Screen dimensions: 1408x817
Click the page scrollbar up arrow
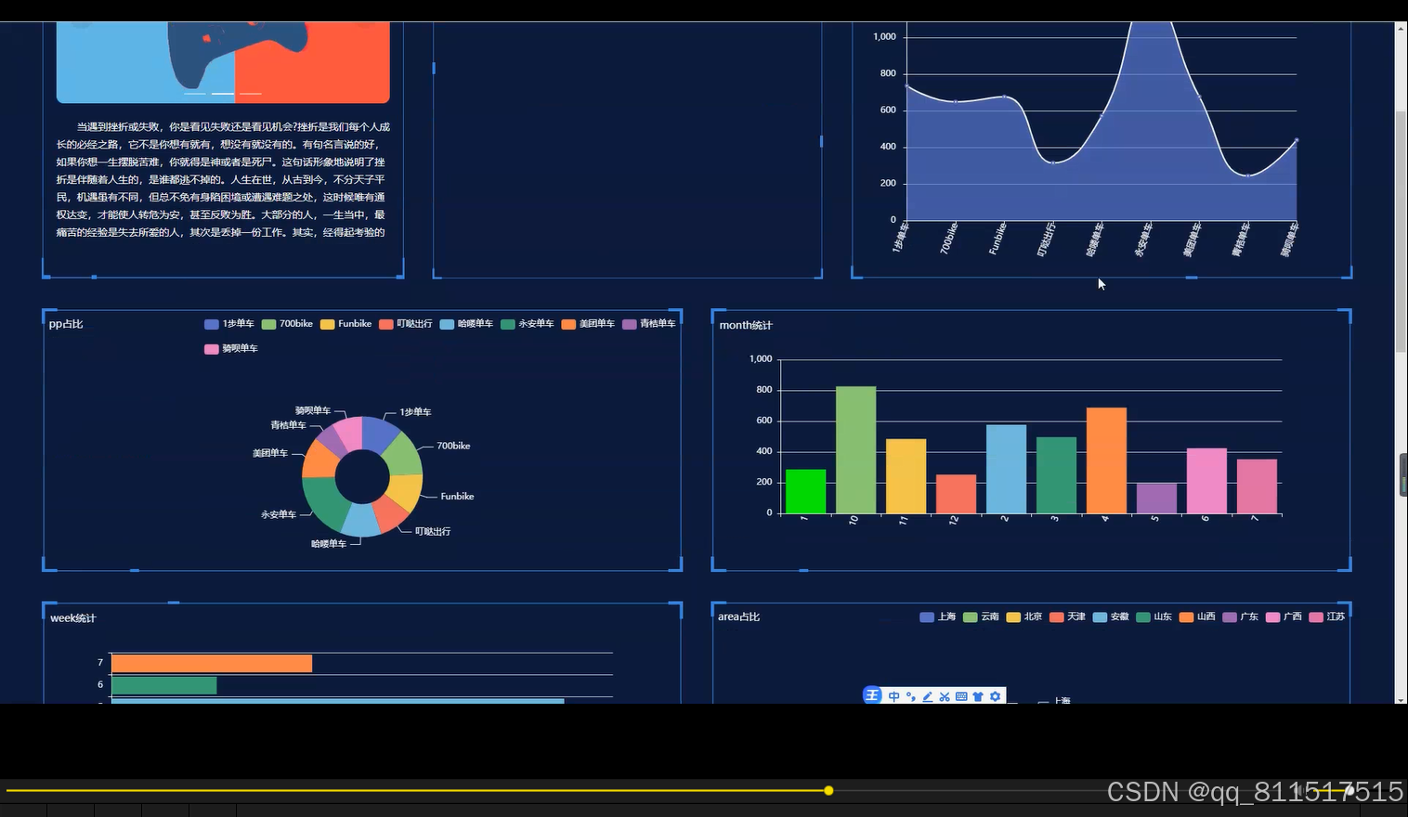(x=1401, y=29)
